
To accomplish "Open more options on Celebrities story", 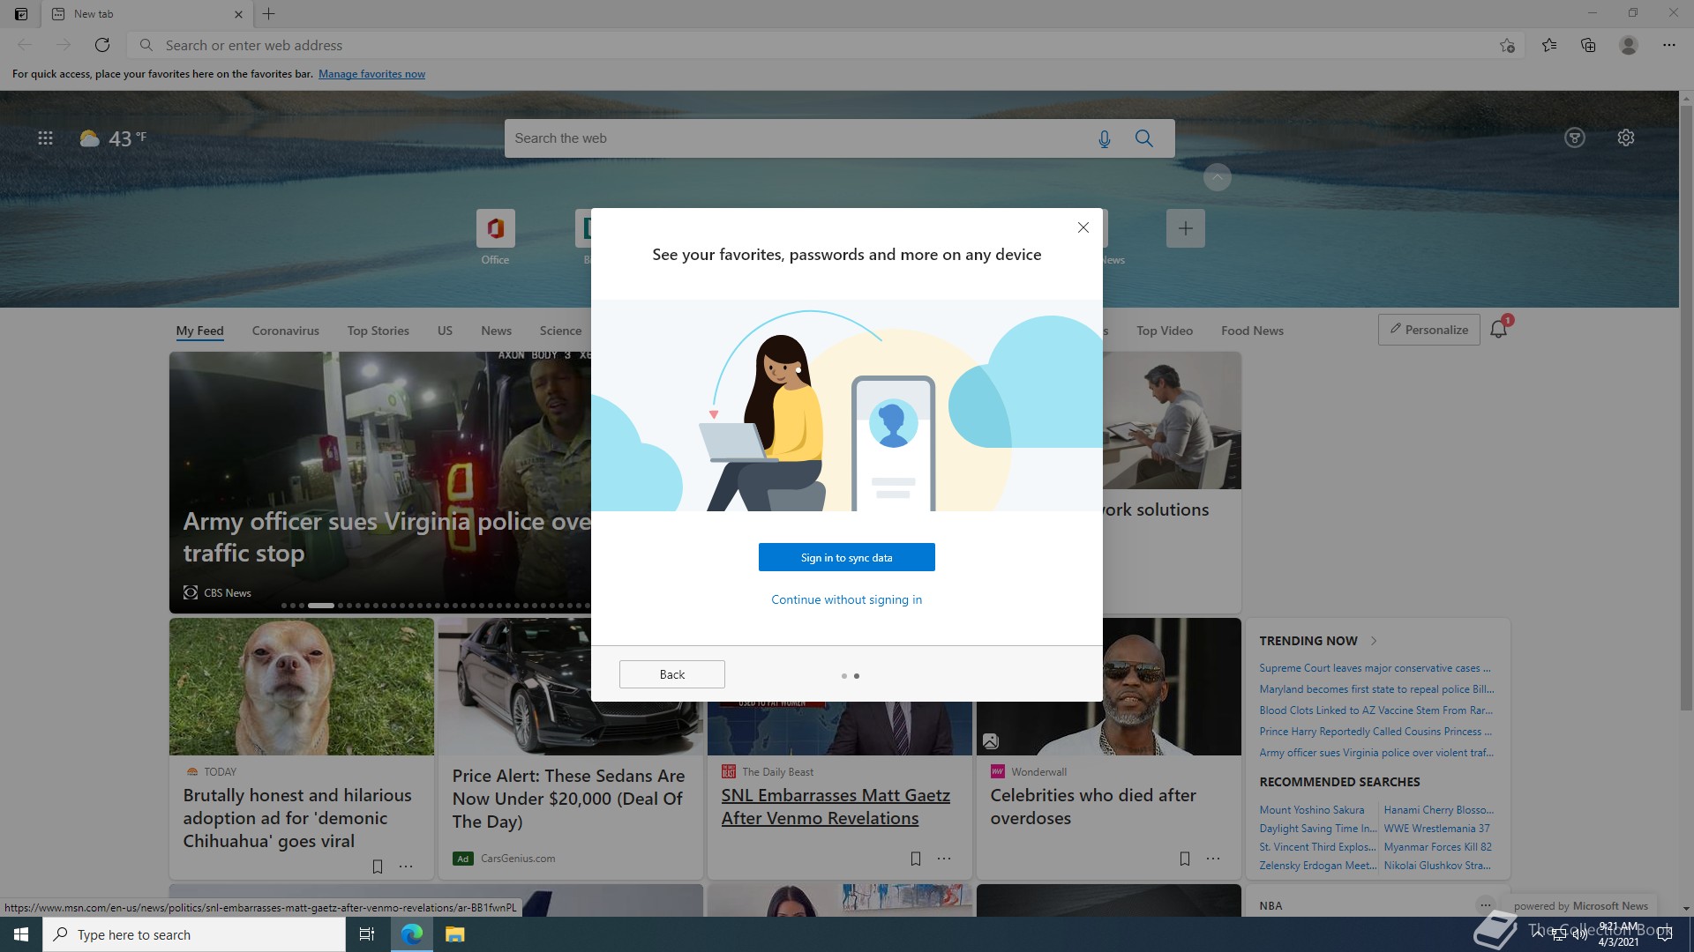I will pyautogui.click(x=1213, y=859).
